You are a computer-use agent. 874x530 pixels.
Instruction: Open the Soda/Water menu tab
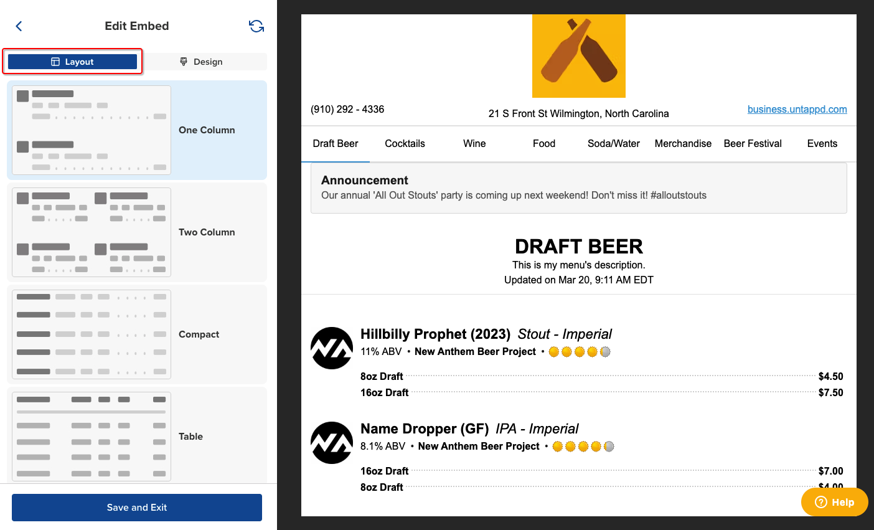(x=614, y=143)
